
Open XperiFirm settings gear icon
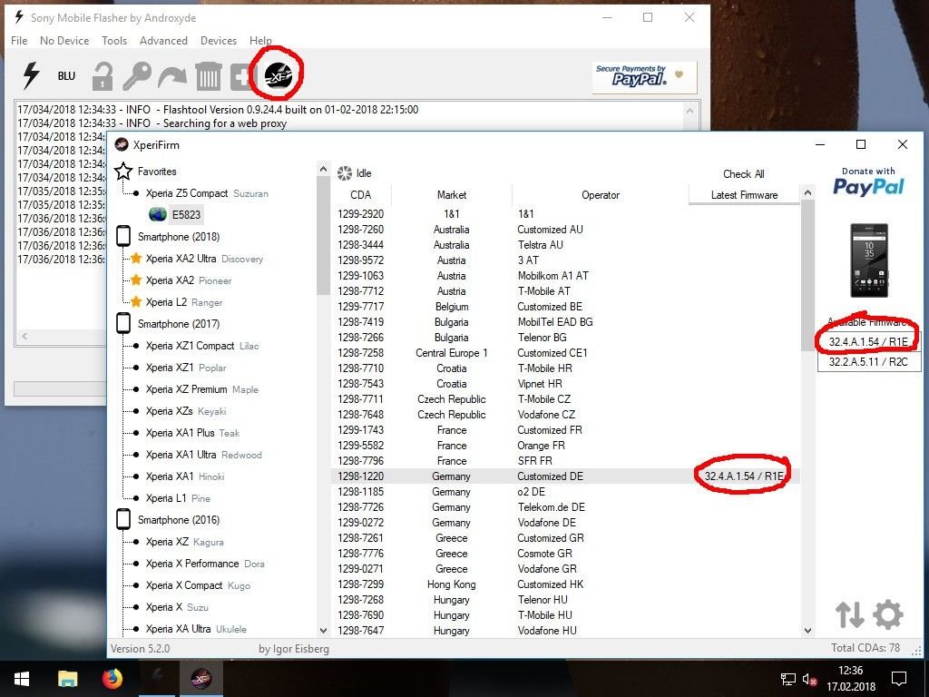pos(888,614)
